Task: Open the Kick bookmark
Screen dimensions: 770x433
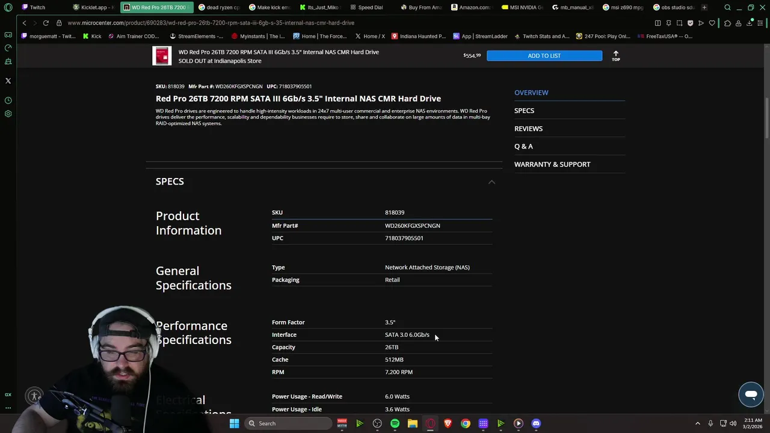Action: pyautogui.click(x=92, y=36)
